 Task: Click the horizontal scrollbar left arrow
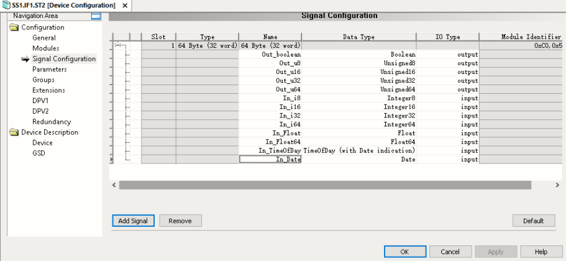coord(114,185)
